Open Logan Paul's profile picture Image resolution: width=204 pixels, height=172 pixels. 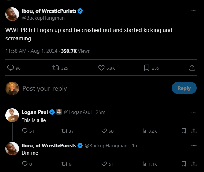(x=12, y=116)
